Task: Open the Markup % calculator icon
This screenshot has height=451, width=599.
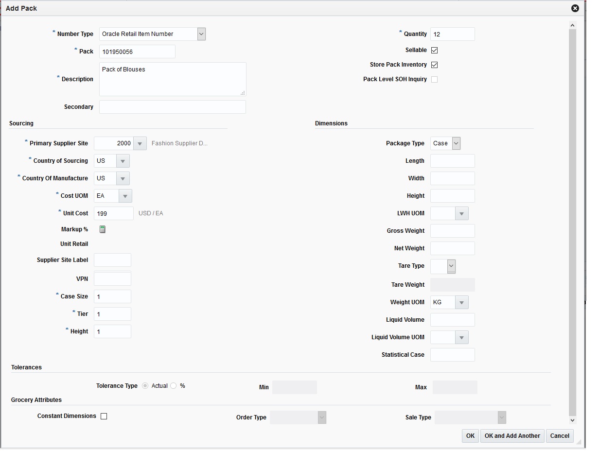Action: pos(102,229)
